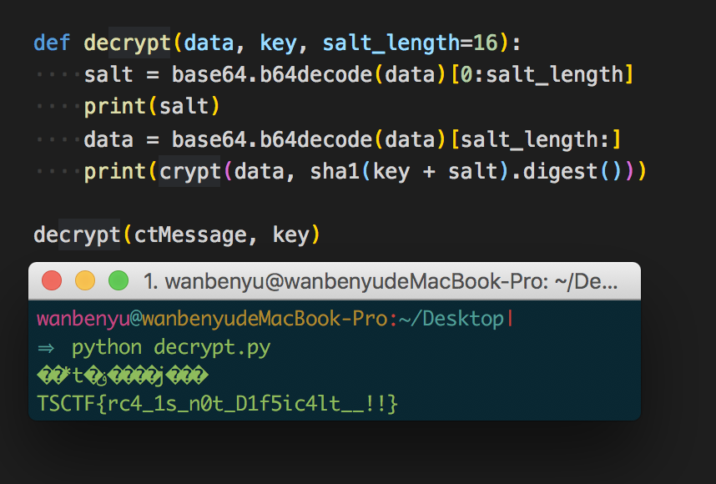The width and height of the screenshot is (716, 484).
Task: Click the TSCTF flag output line
Action: pos(218,404)
